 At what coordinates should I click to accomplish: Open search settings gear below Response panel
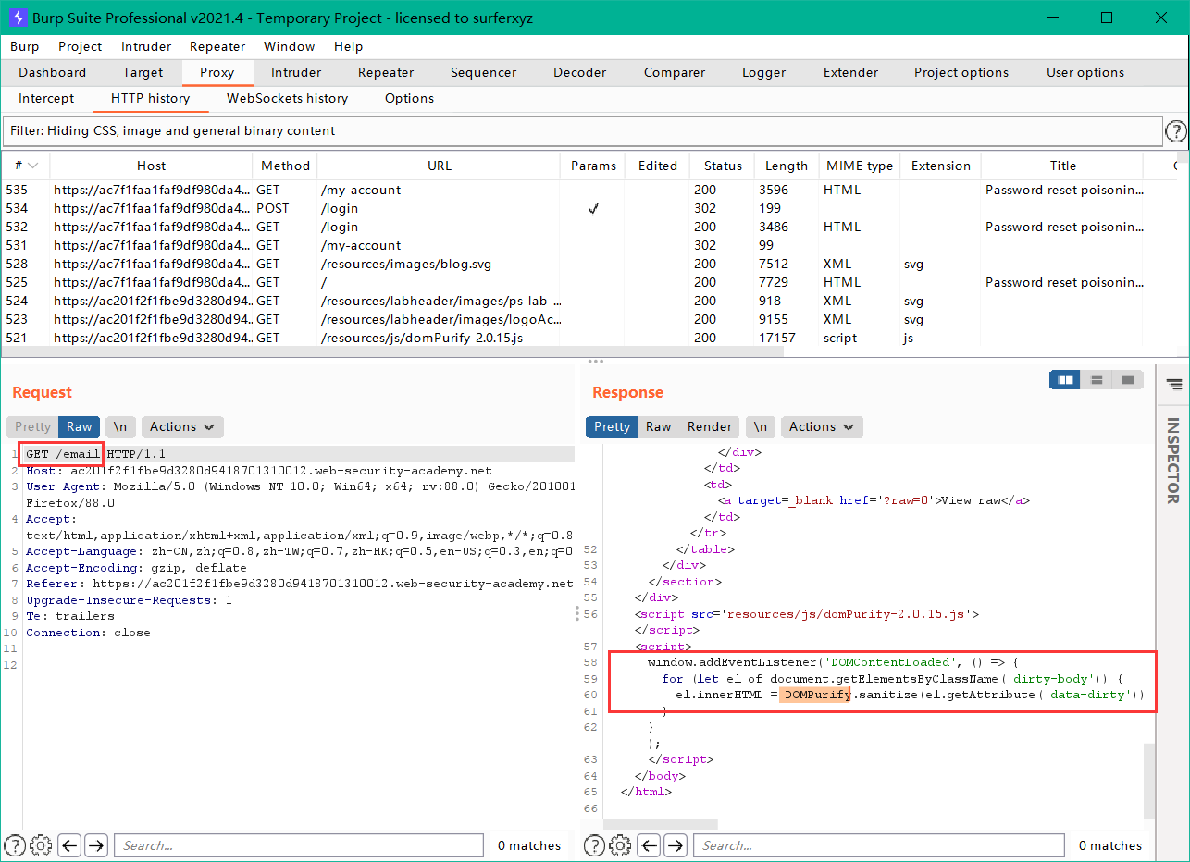tap(620, 844)
